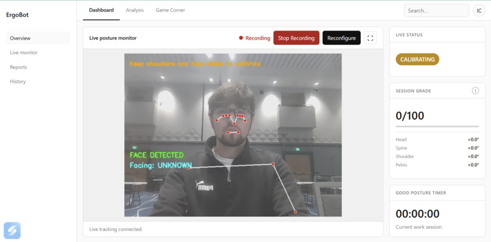Click the Spine angle row
This screenshot has height=242, width=491.
tap(437, 148)
